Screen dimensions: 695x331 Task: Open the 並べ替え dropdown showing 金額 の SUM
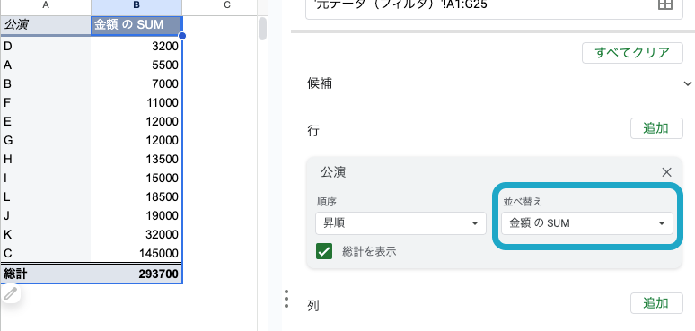[587, 223]
